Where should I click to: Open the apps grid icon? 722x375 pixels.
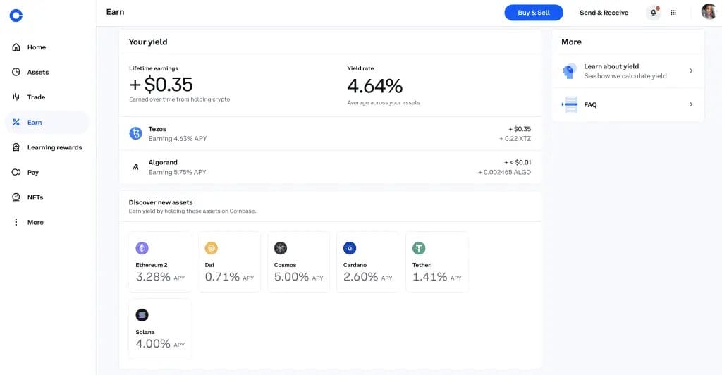(x=673, y=13)
